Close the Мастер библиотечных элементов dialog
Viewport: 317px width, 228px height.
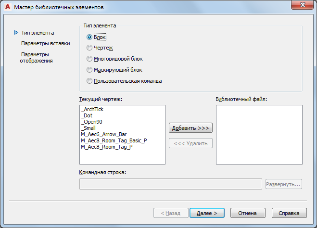pos(302,5)
